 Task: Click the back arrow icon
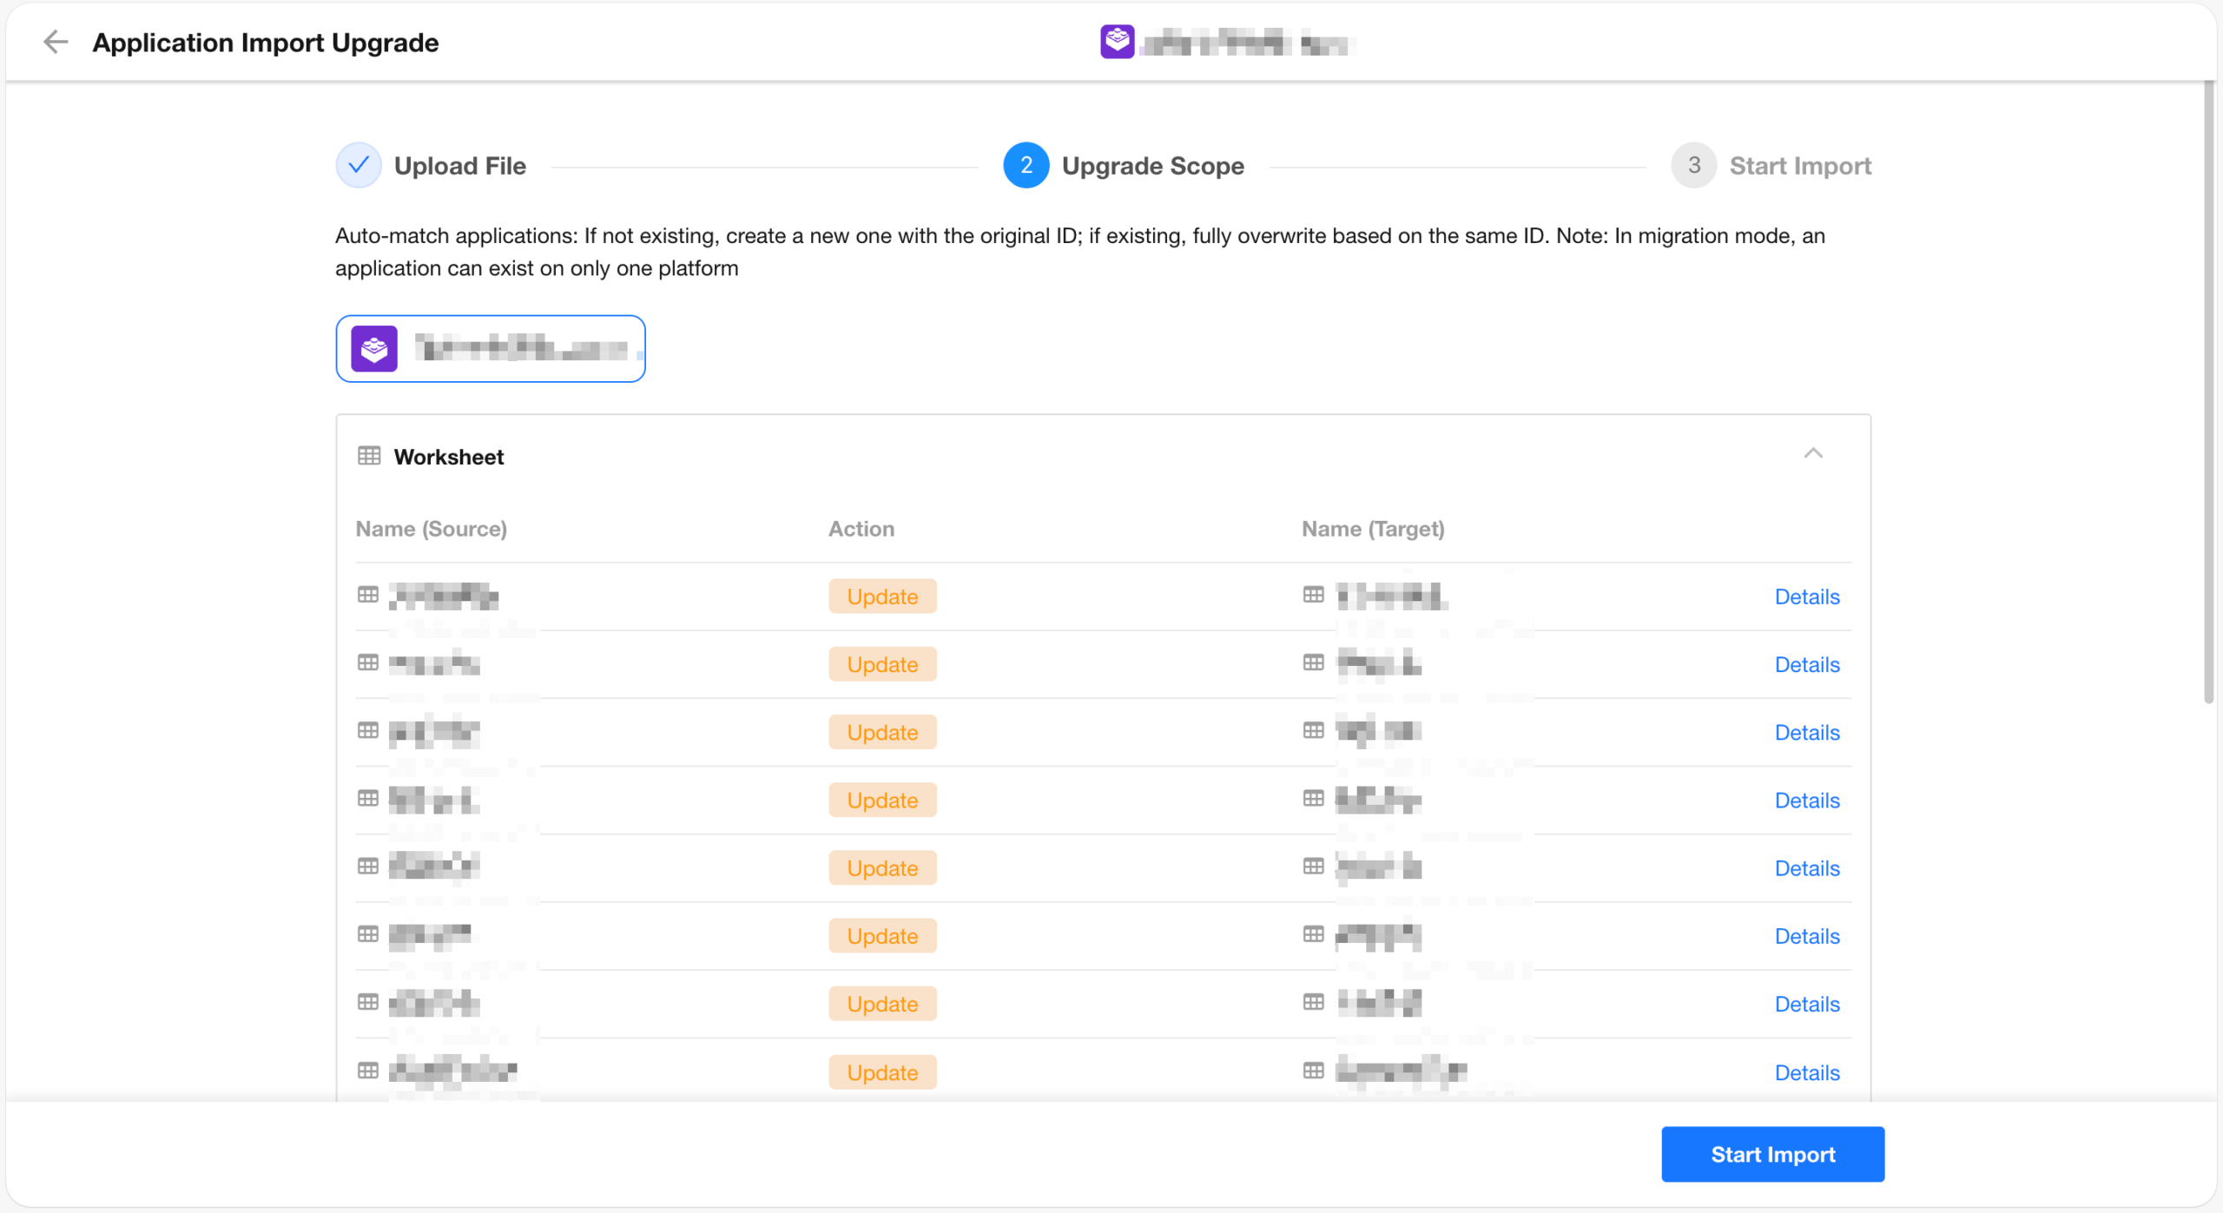pos(56,42)
